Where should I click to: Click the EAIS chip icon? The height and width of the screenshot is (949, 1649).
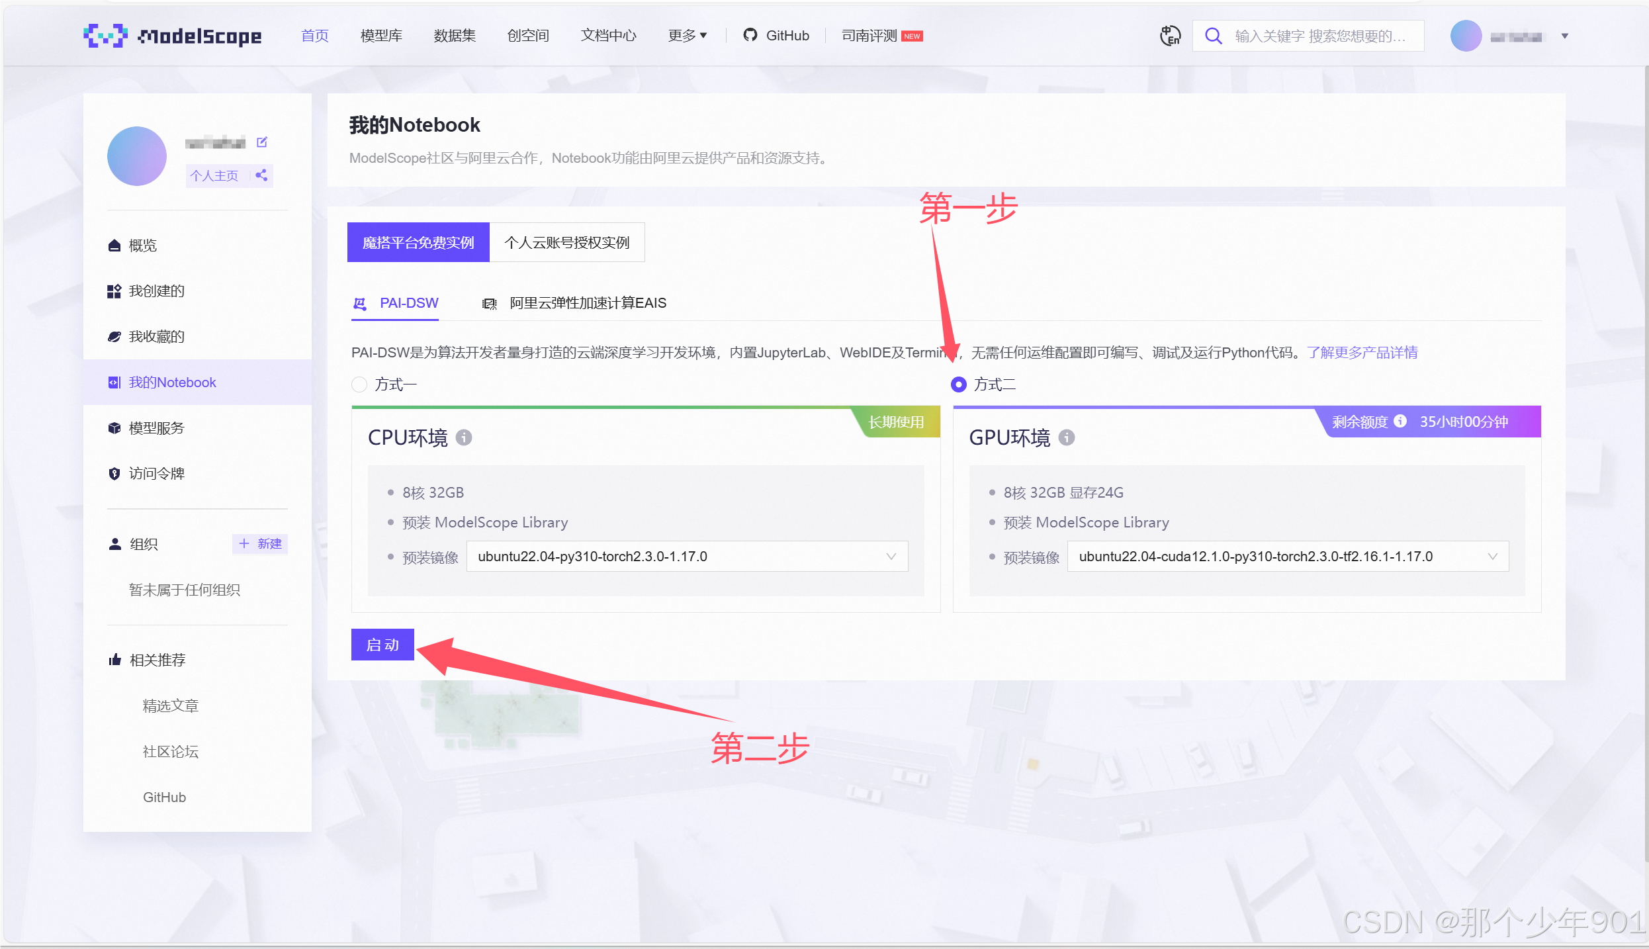click(489, 304)
